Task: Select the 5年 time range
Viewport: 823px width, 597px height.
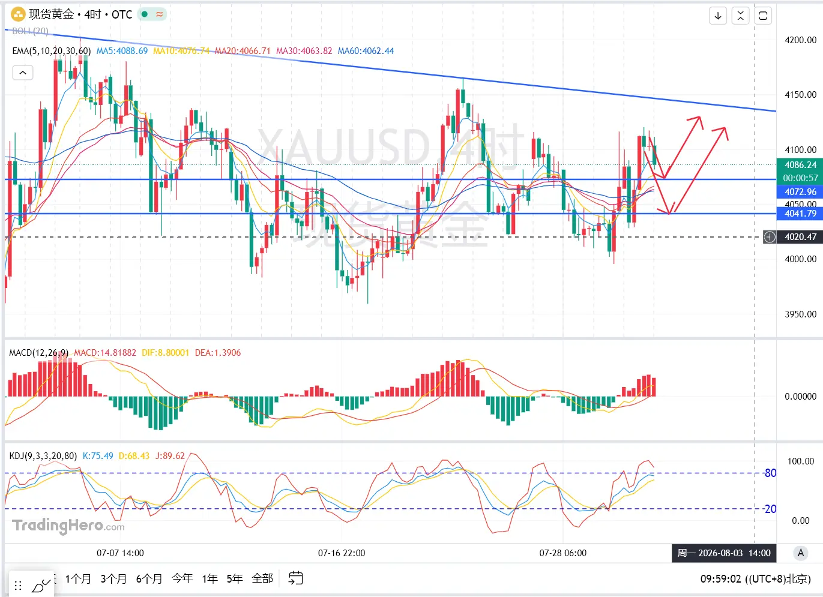Action: pos(235,578)
